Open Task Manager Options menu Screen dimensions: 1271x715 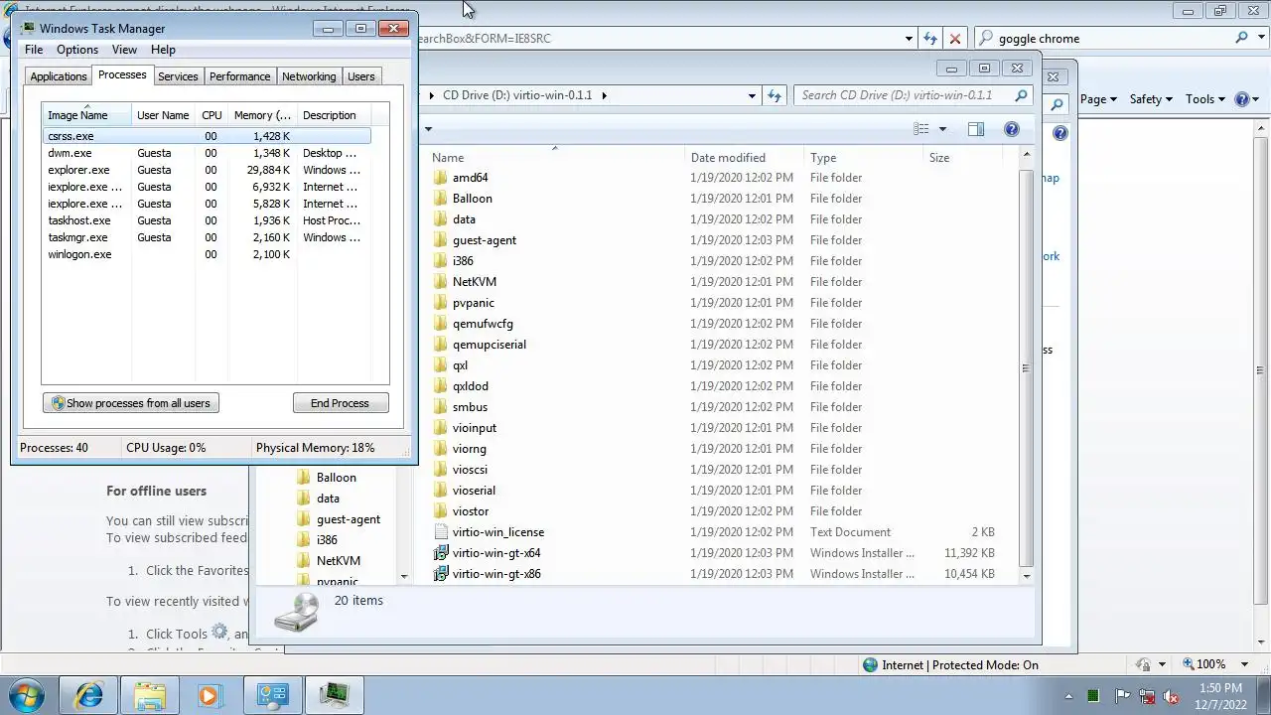[77, 50]
